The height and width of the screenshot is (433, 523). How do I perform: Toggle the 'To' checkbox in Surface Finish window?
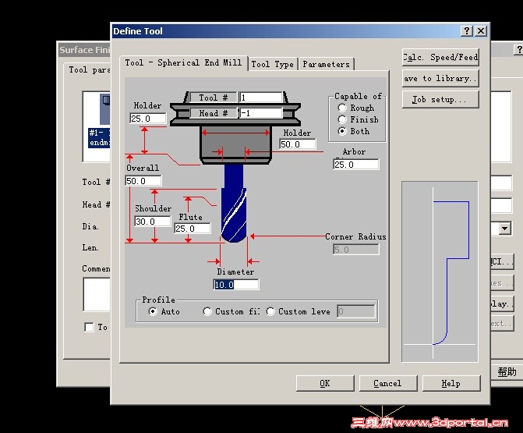click(x=89, y=327)
